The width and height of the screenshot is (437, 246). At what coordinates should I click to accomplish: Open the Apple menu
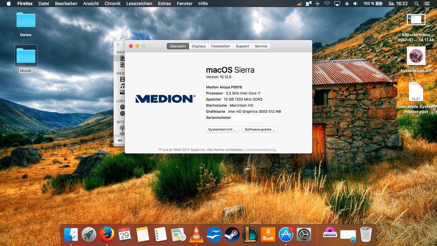[9, 4]
